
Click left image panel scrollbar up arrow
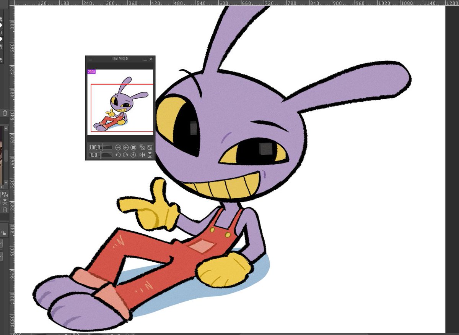click(x=6, y=129)
